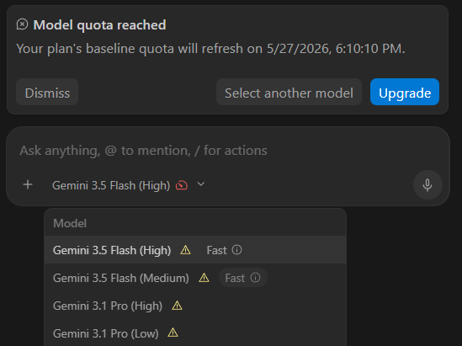Image resolution: width=462 pixels, height=346 pixels.
Task: Click info icon in Fast badge of High model
Action: (x=237, y=250)
